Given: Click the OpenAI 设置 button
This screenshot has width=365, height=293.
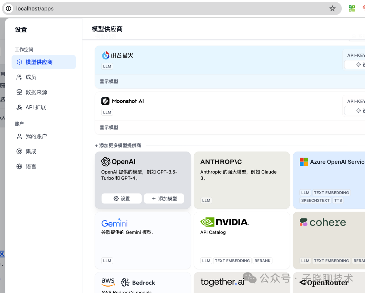Looking at the screenshot, I should 122,198.
